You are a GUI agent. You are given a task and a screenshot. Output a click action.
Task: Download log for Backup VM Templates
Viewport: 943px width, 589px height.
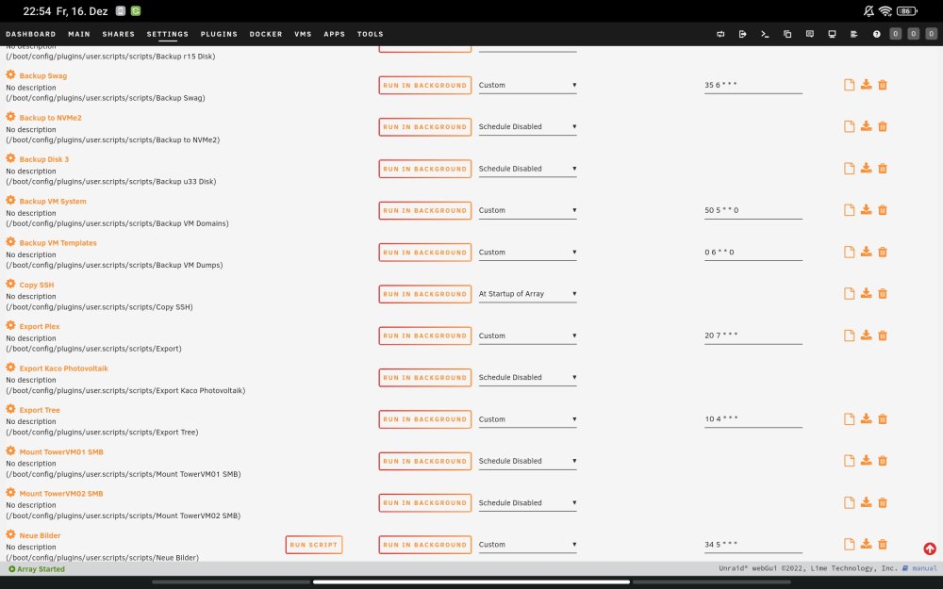click(866, 252)
